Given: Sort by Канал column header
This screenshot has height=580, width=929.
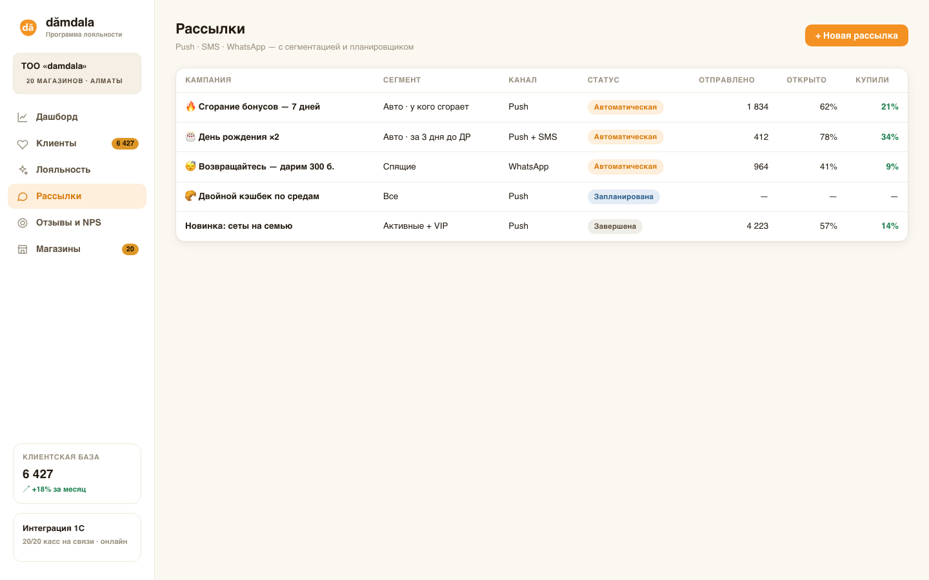Looking at the screenshot, I should click(523, 80).
